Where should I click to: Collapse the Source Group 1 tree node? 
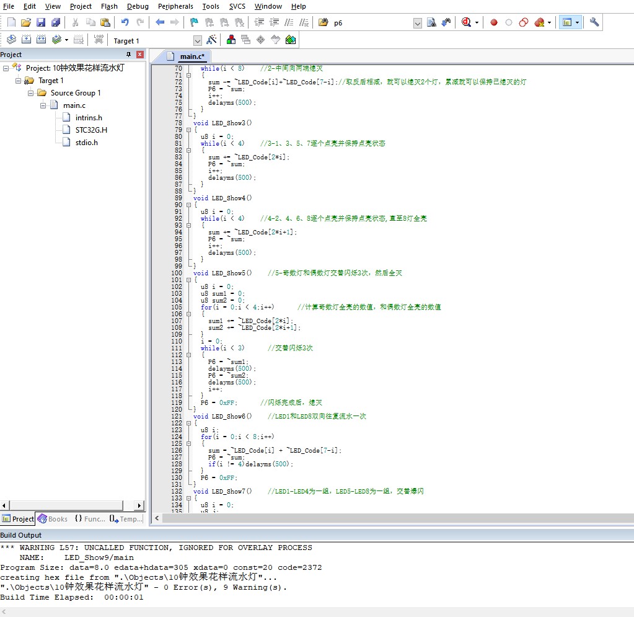tap(31, 93)
